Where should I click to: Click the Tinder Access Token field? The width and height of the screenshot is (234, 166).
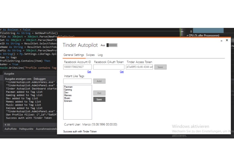[139, 67]
